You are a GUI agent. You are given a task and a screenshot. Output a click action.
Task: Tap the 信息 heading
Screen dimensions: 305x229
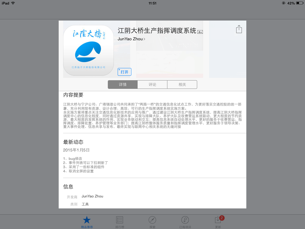68,187
